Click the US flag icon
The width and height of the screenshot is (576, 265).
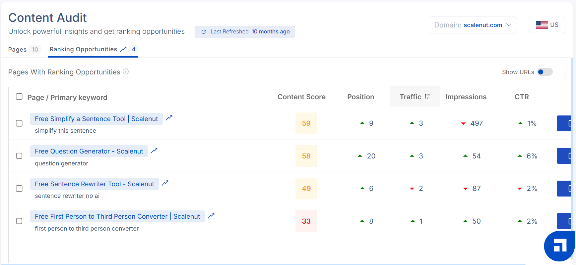542,25
